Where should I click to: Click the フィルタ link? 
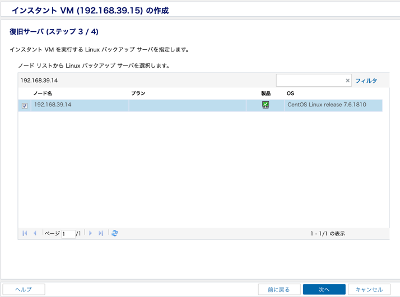coord(366,81)
